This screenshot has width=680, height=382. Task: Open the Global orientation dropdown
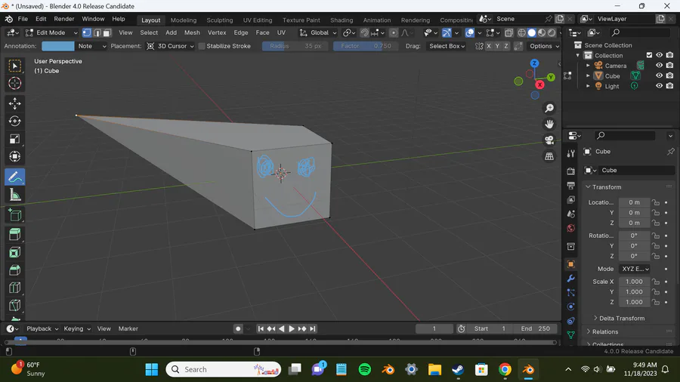(318, 32)
